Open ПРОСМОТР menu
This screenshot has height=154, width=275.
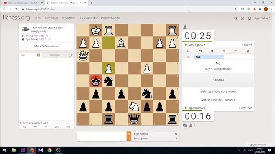(69, 18)
